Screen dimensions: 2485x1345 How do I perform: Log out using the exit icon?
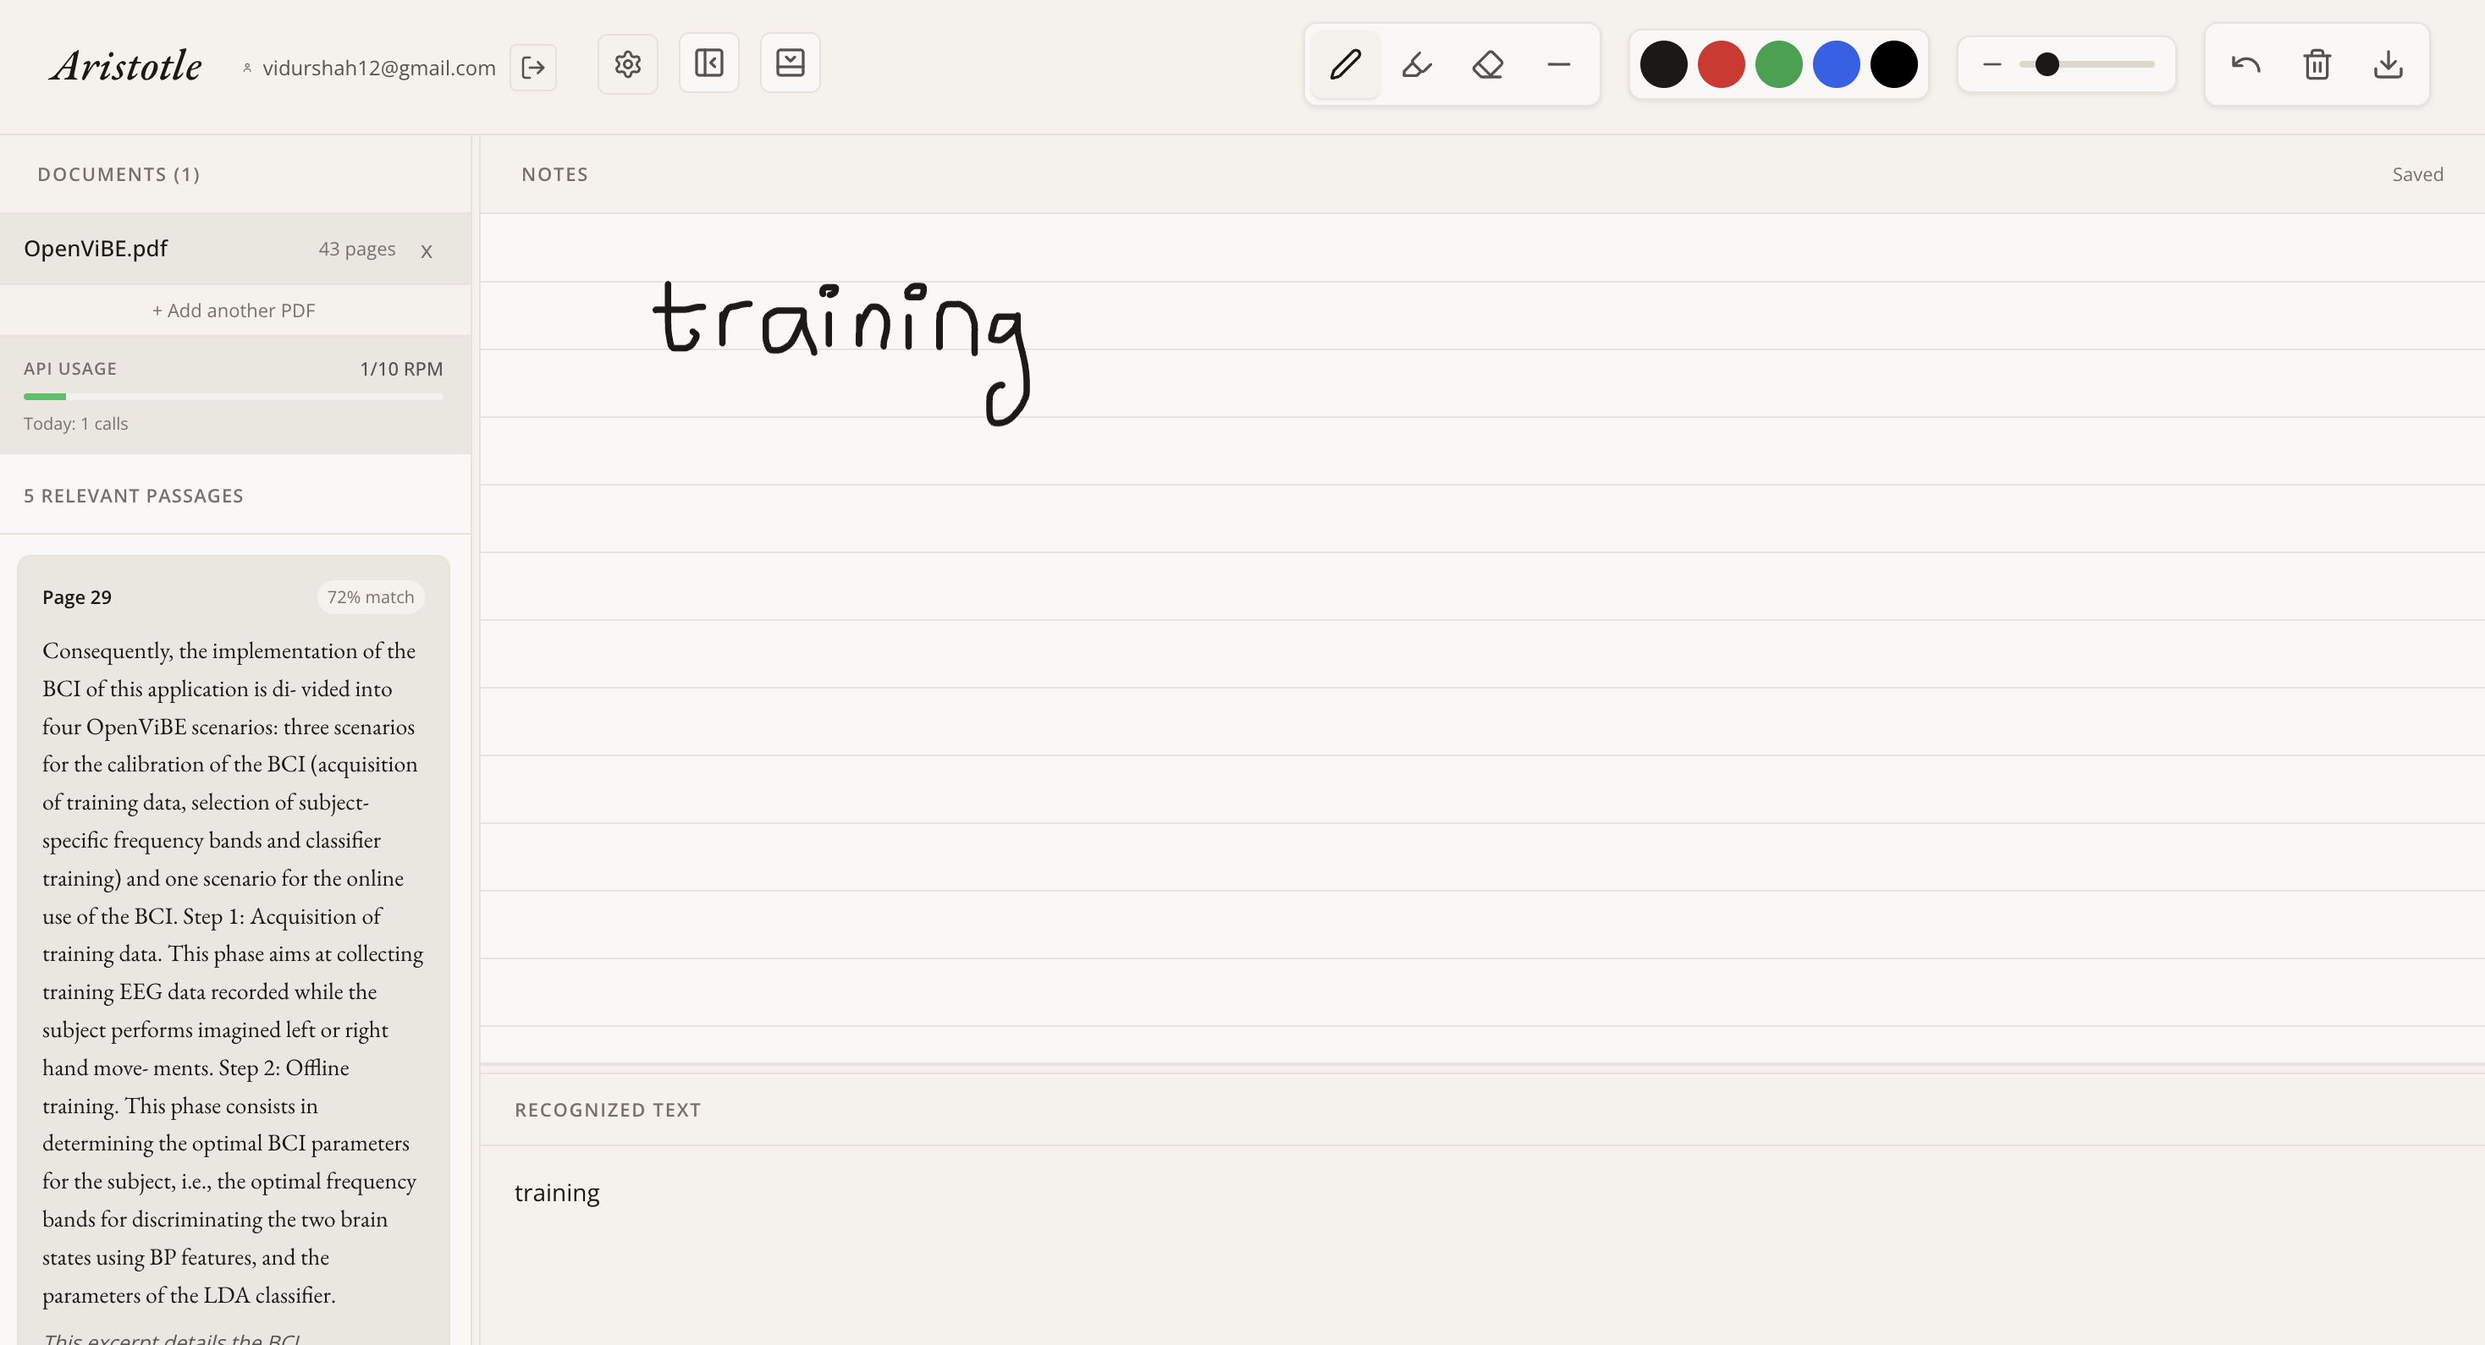(533, 68)
